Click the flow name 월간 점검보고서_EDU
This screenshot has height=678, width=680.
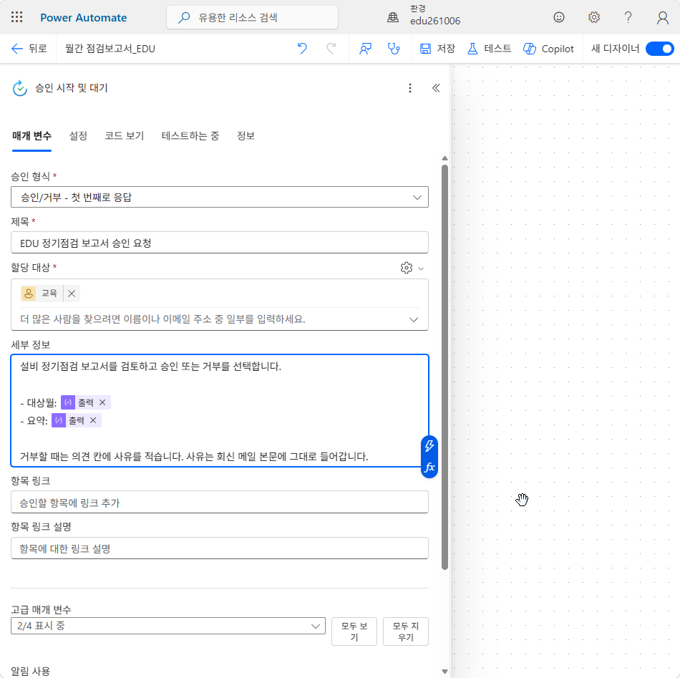coord(110,49)
